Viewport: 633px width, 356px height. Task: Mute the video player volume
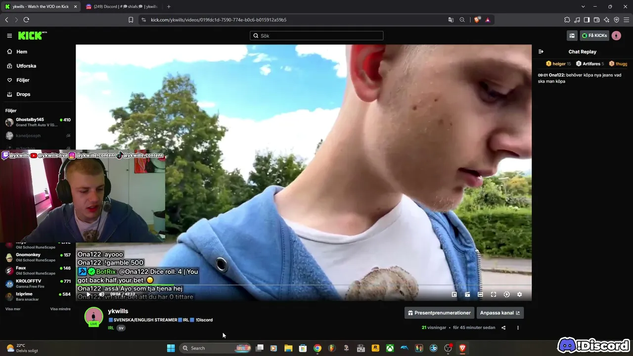click(101, 294)
